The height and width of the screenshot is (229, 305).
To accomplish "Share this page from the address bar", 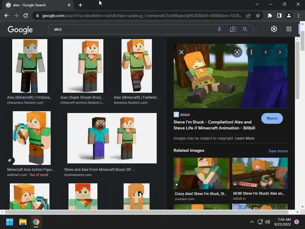I will [248, 16].
